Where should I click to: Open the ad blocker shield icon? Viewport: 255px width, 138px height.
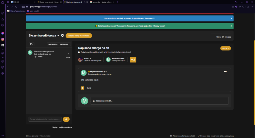tap(236, 7)
